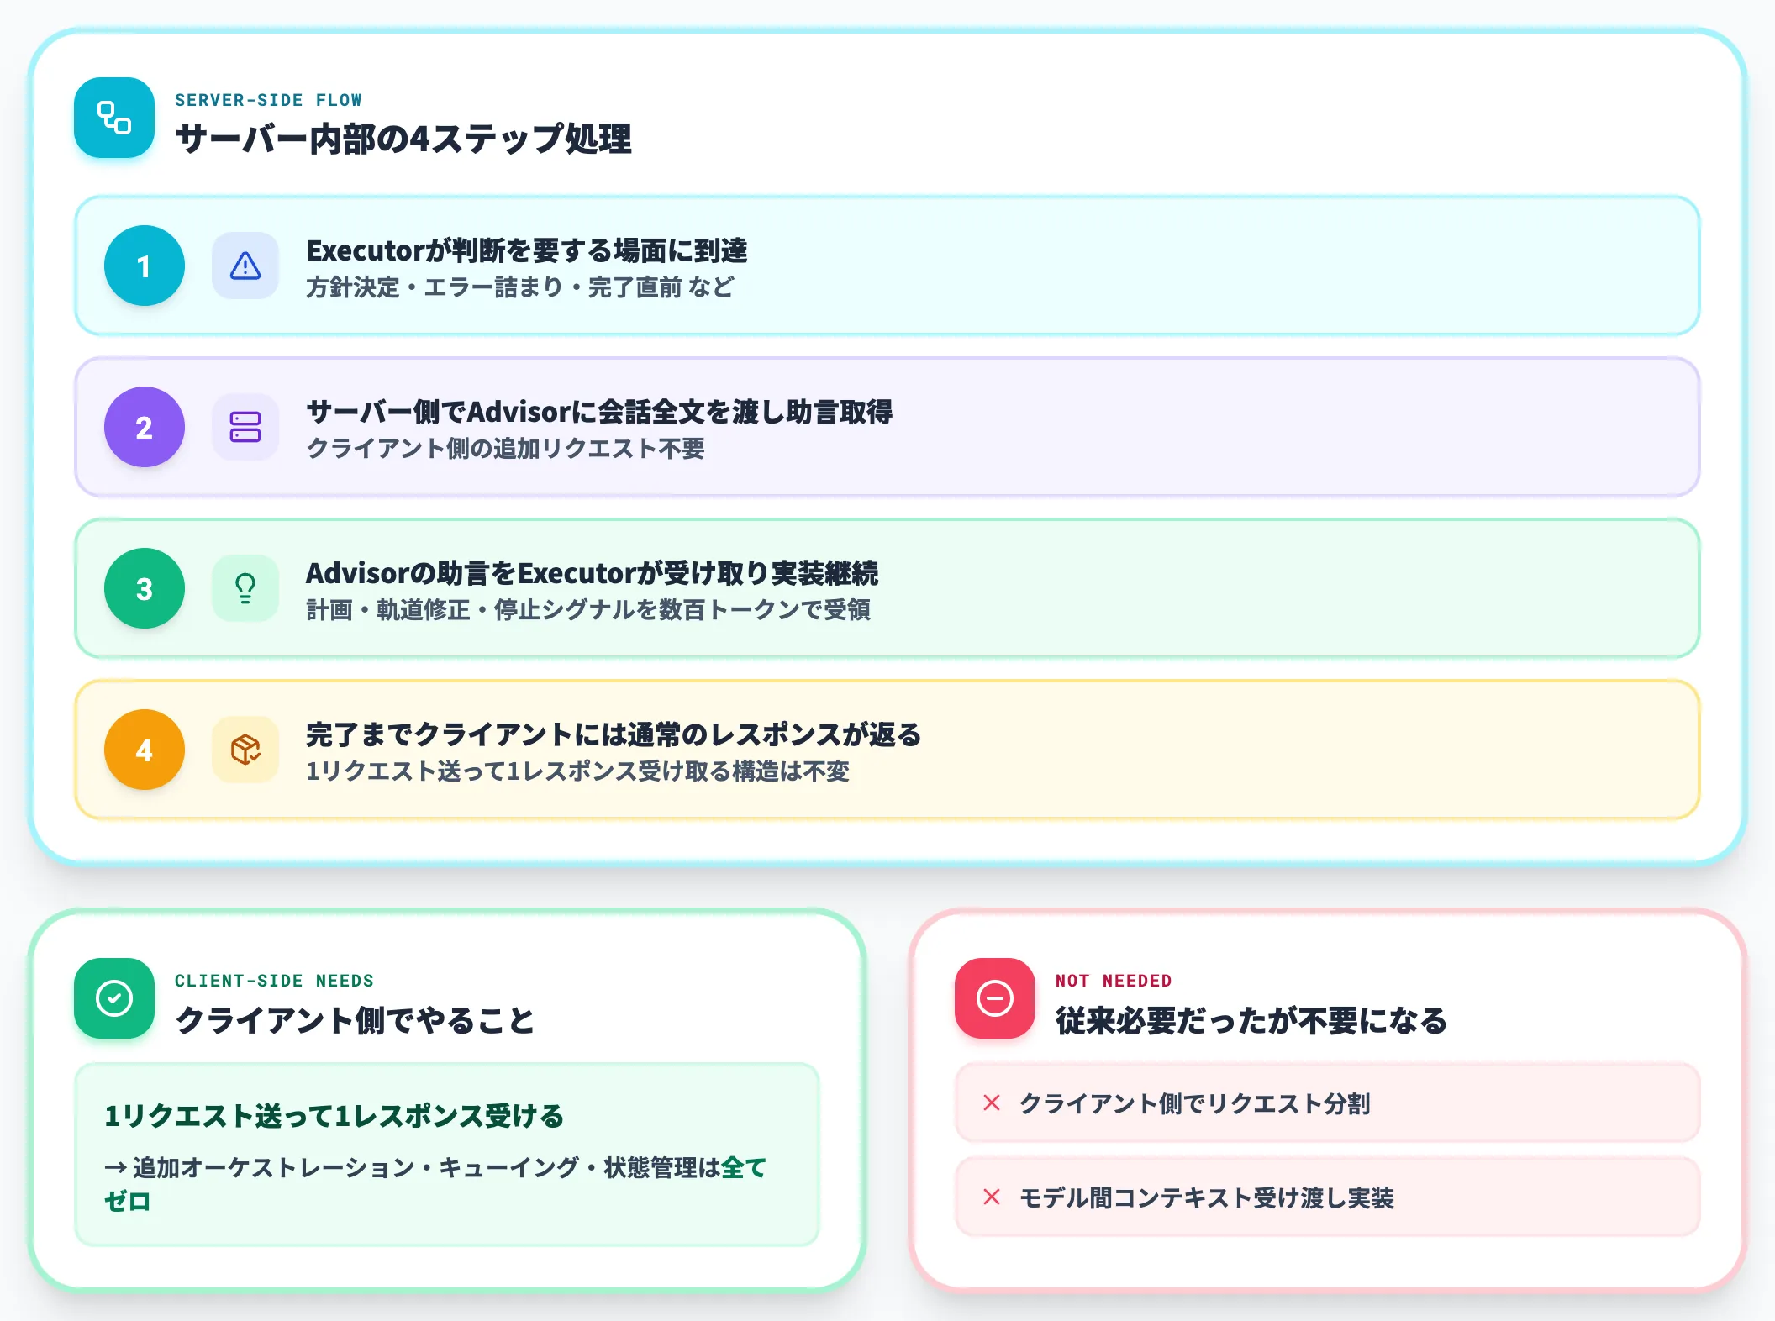Click the title 完了までクライアントには通常のレスポンスが返る
The height and width of the screenshot is (1321, 1775).
614,734
